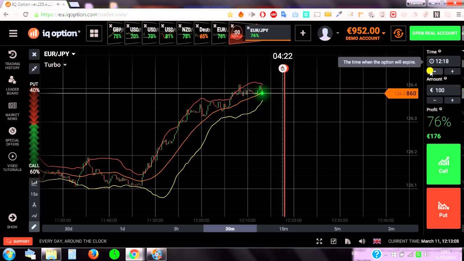This screenshot has height=261, width=464.
Task: Expand the profile dropdown arrow
Action: coord(337,33)
